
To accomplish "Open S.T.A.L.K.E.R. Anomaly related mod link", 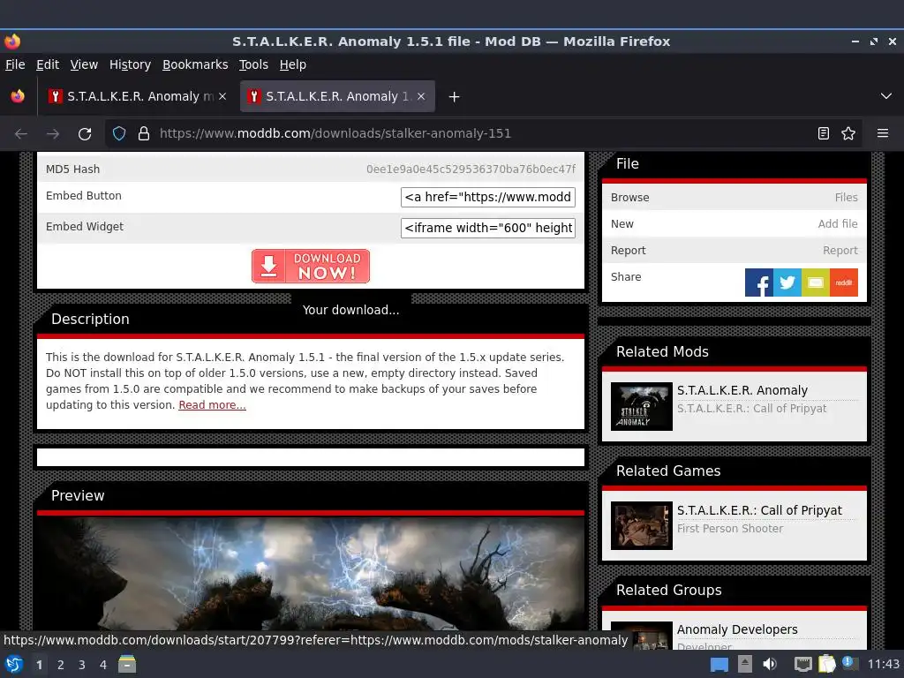I will (x=742, y=390).
